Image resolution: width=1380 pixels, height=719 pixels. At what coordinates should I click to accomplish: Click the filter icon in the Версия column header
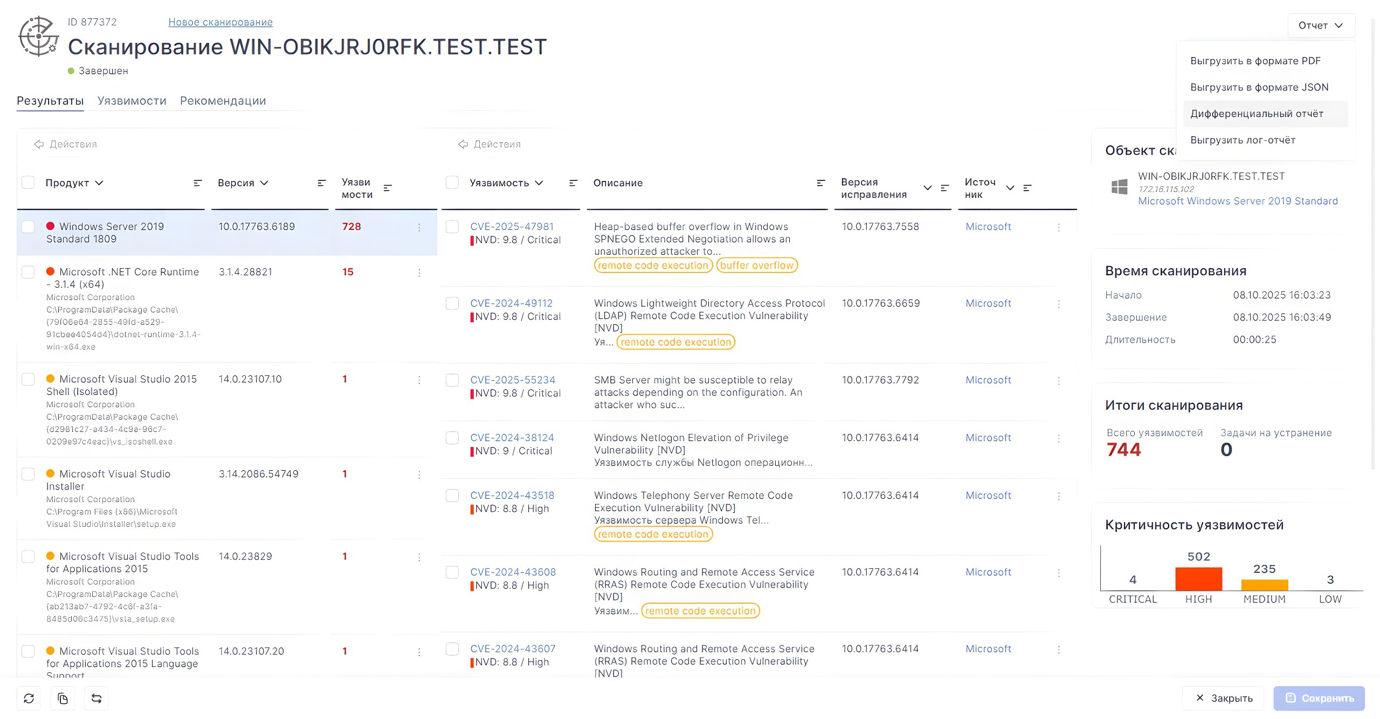[x=322, y=183]
